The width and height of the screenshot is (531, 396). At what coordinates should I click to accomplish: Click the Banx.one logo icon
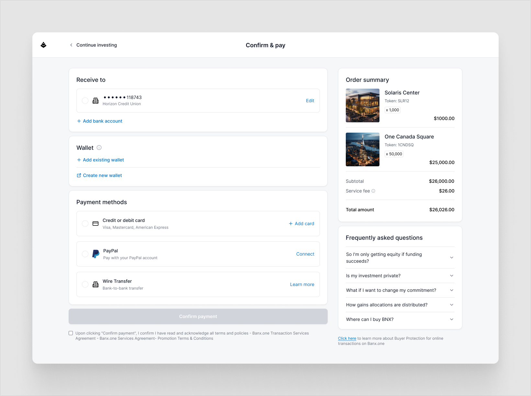[x=43, y=45]
